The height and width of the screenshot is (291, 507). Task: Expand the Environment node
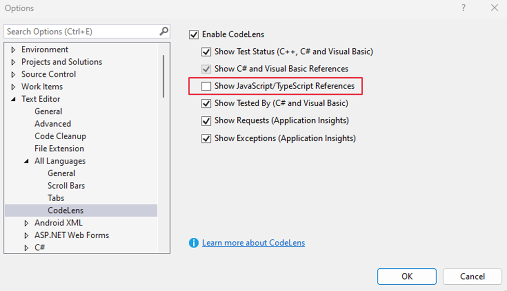pos(13,50)
